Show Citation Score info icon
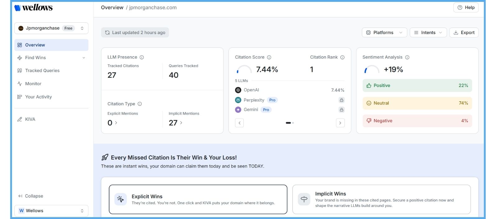The height and width of the screenshot is (219, 499). coord(269,57)
